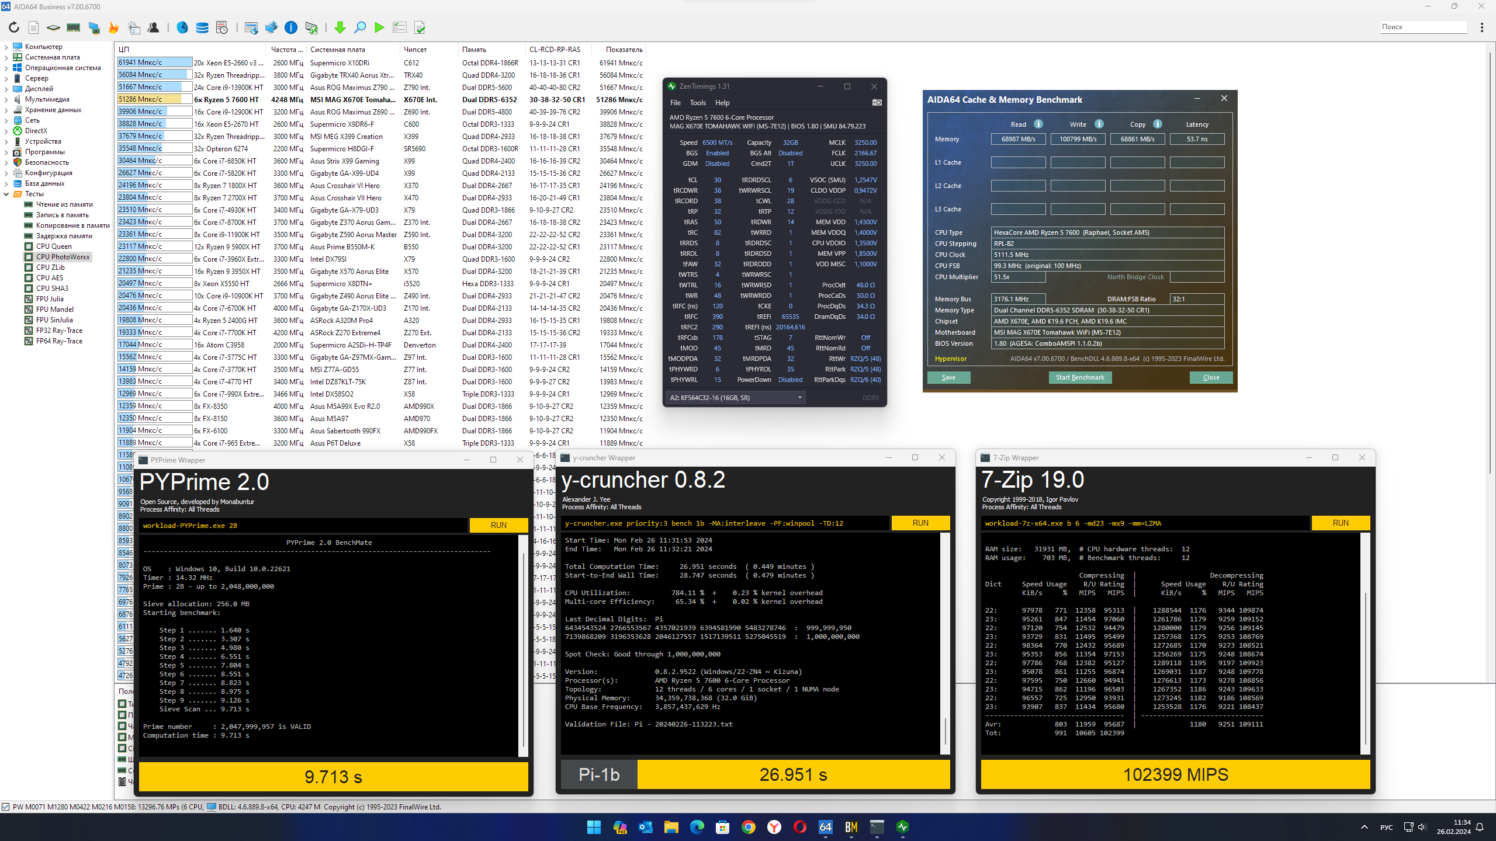Open the A2: KF564C32-16 module dropdown

pos(735,398)
